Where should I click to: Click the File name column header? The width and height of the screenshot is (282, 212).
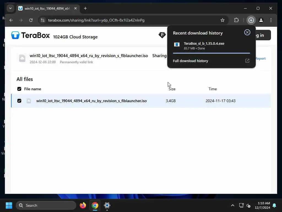tap(32, 89)
